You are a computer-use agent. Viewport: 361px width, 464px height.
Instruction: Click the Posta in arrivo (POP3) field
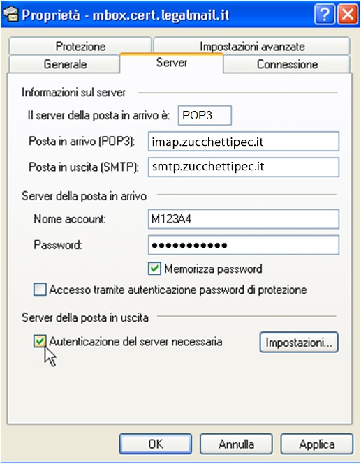244,142
